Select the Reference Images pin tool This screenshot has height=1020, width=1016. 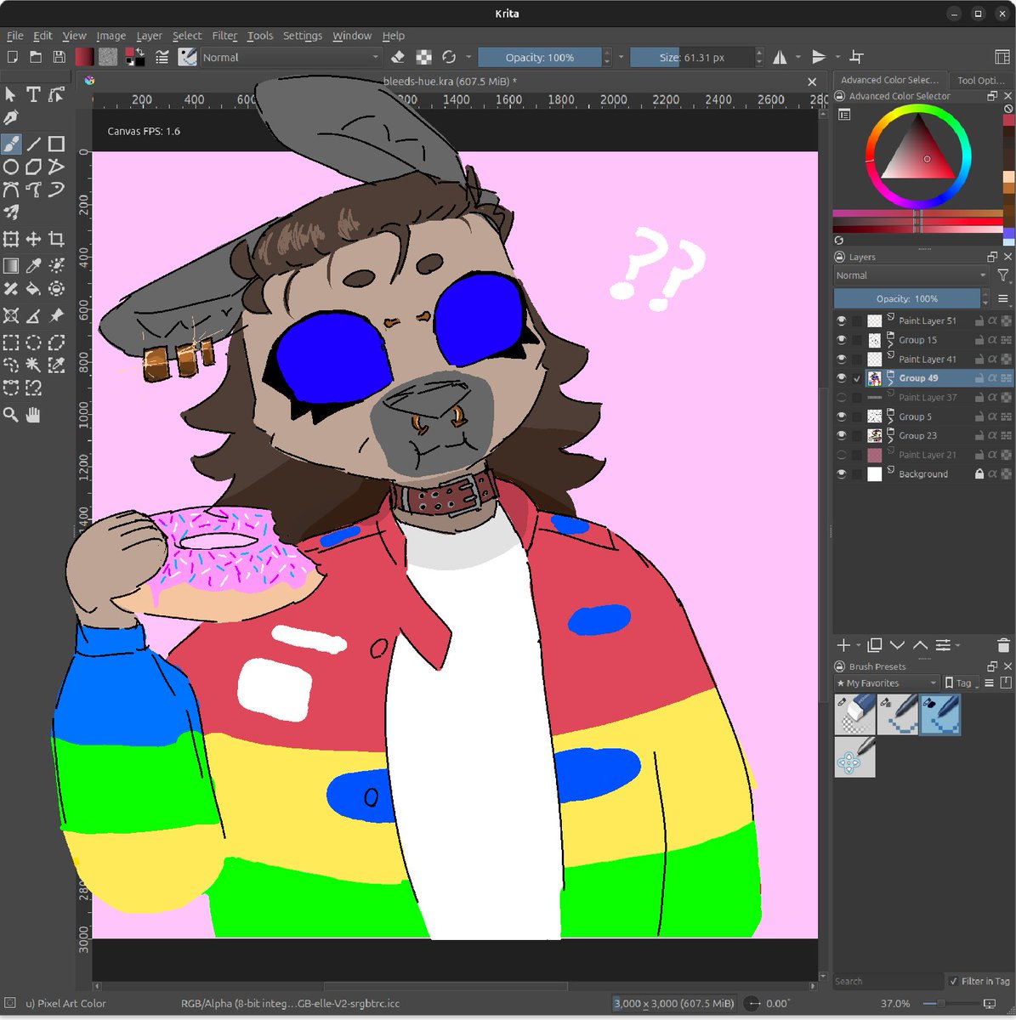click(56, 315)
